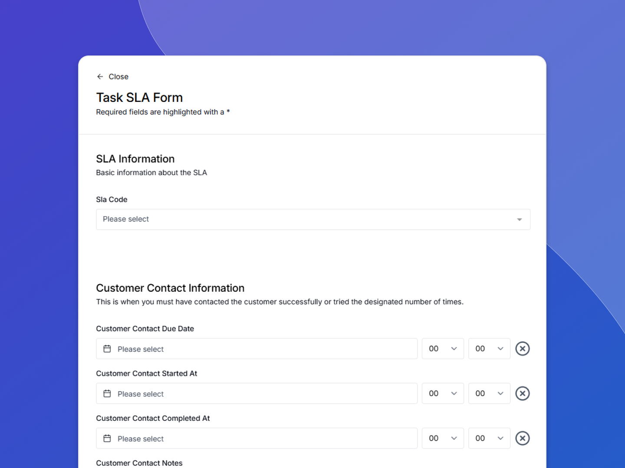Clear the Customer Contact Started At field
The image size is (625, 468).
(523, 393)
